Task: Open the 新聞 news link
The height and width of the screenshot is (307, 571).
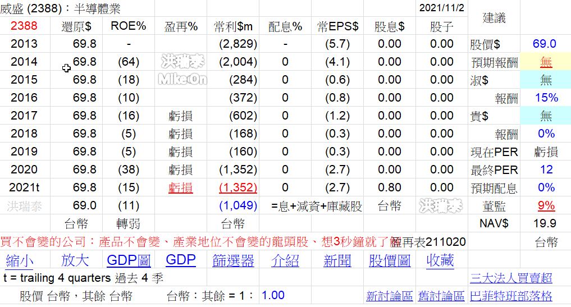Action: tap(337, 260)
